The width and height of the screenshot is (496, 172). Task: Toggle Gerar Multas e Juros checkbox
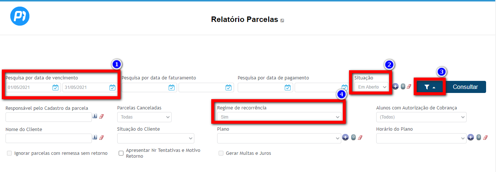pos(221,153)
